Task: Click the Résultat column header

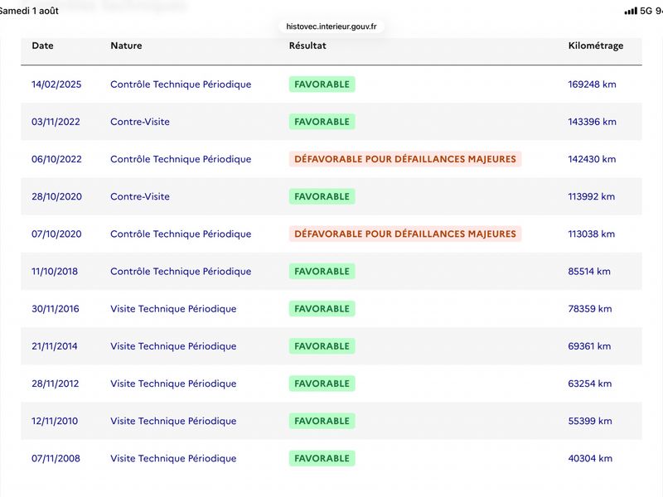Action: (307, 46)
